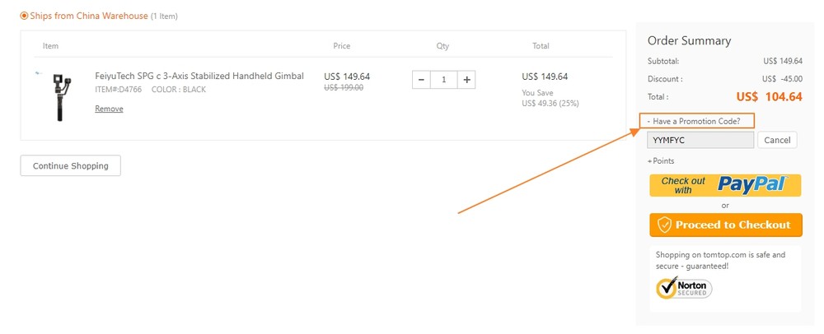The image size is (824, 334).
Task: Decrease quantity with the minus button
Action: 421,81
